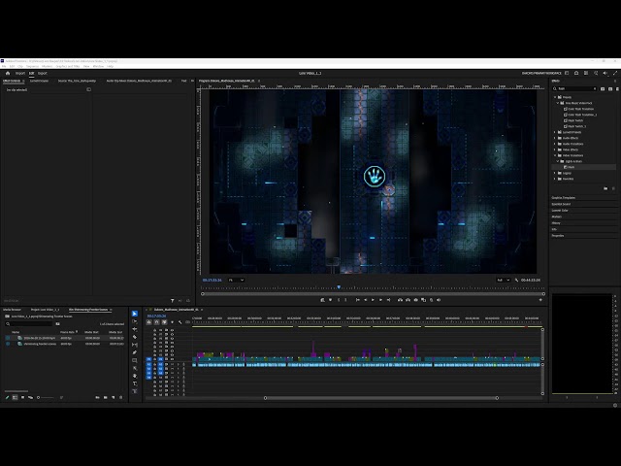The width and height of the screenshot is (621, 466).
Task: Switch to Audio Clip Mixer tab
Action: (x=139, y=81)
